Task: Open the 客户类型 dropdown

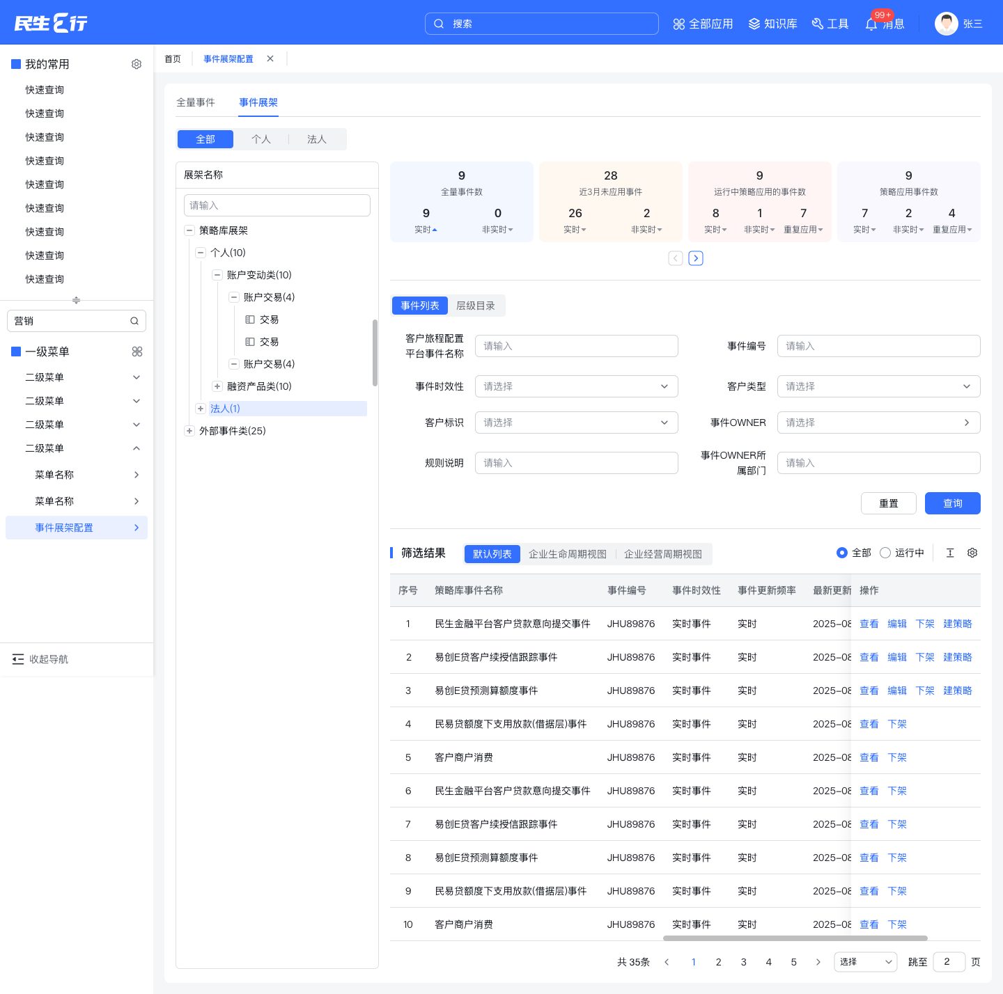Action: (879, 386)
